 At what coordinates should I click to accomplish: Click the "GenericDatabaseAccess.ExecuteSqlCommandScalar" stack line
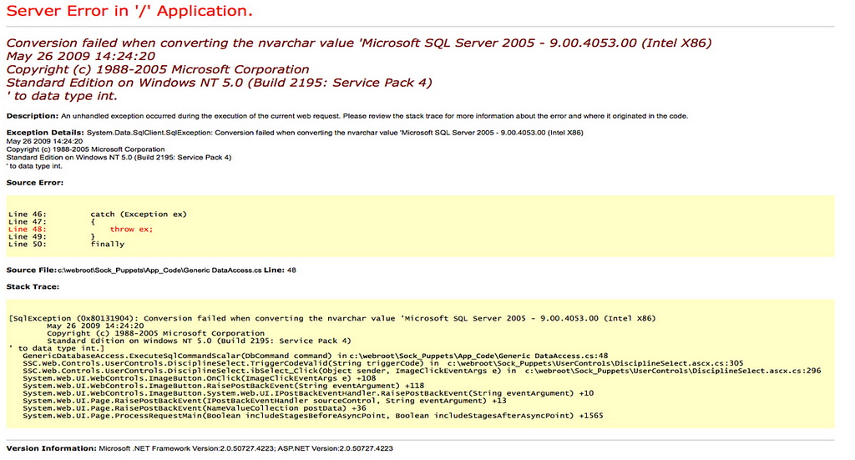click(x=315, y=356)
